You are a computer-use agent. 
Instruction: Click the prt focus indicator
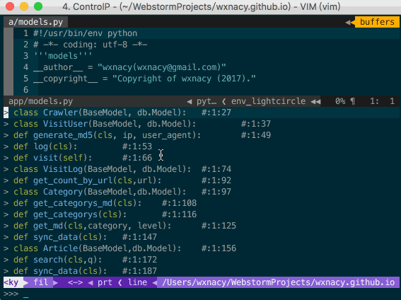[105, 282]
